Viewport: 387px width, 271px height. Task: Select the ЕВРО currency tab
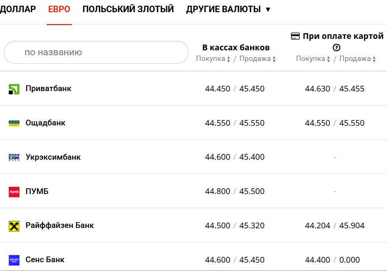pos(59,9)
